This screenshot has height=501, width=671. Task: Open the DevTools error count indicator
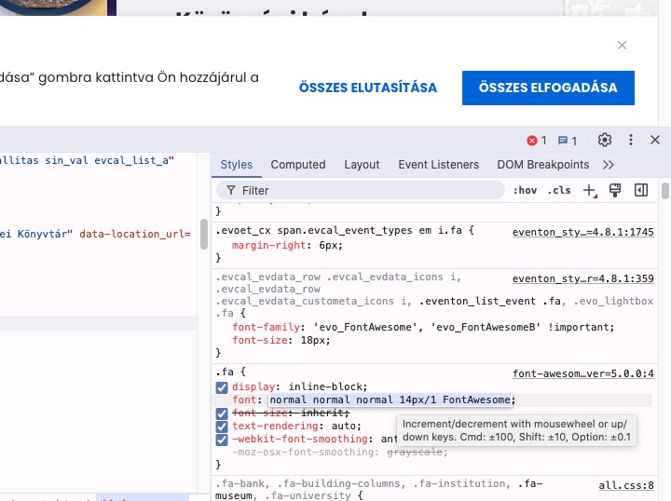click(537, 141)
